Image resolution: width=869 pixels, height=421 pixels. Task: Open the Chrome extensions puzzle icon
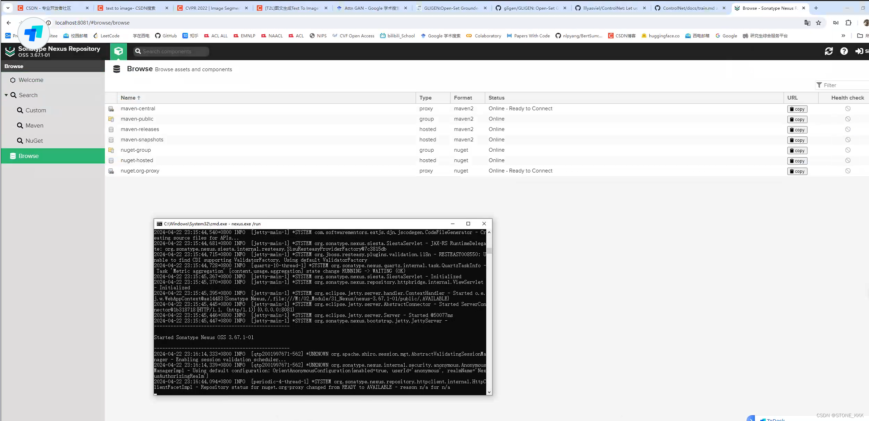coord(849,23)
